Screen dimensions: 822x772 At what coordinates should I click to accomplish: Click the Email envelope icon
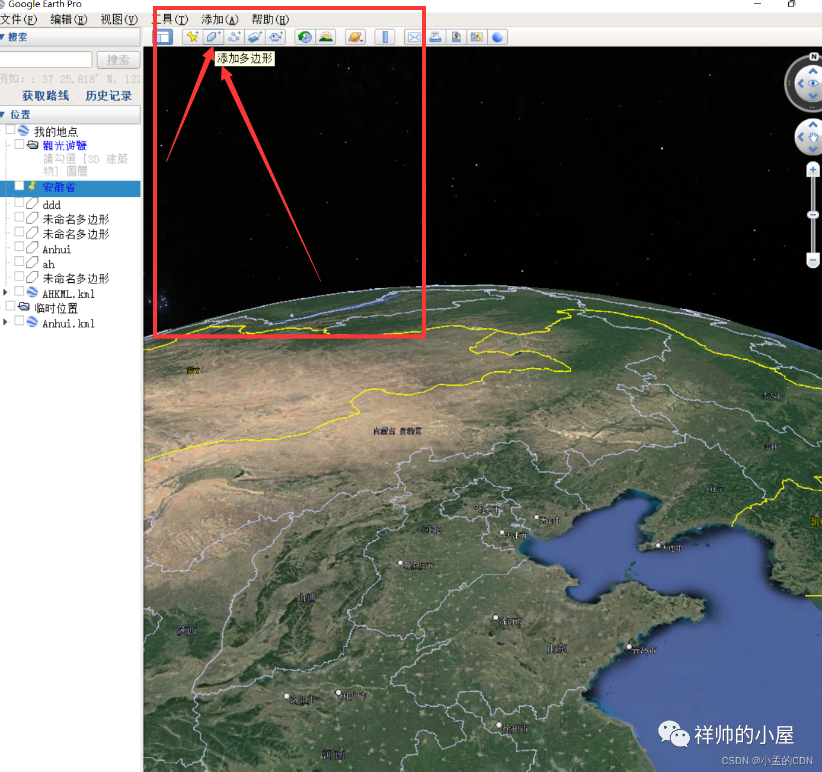click(x=414, y=37)
